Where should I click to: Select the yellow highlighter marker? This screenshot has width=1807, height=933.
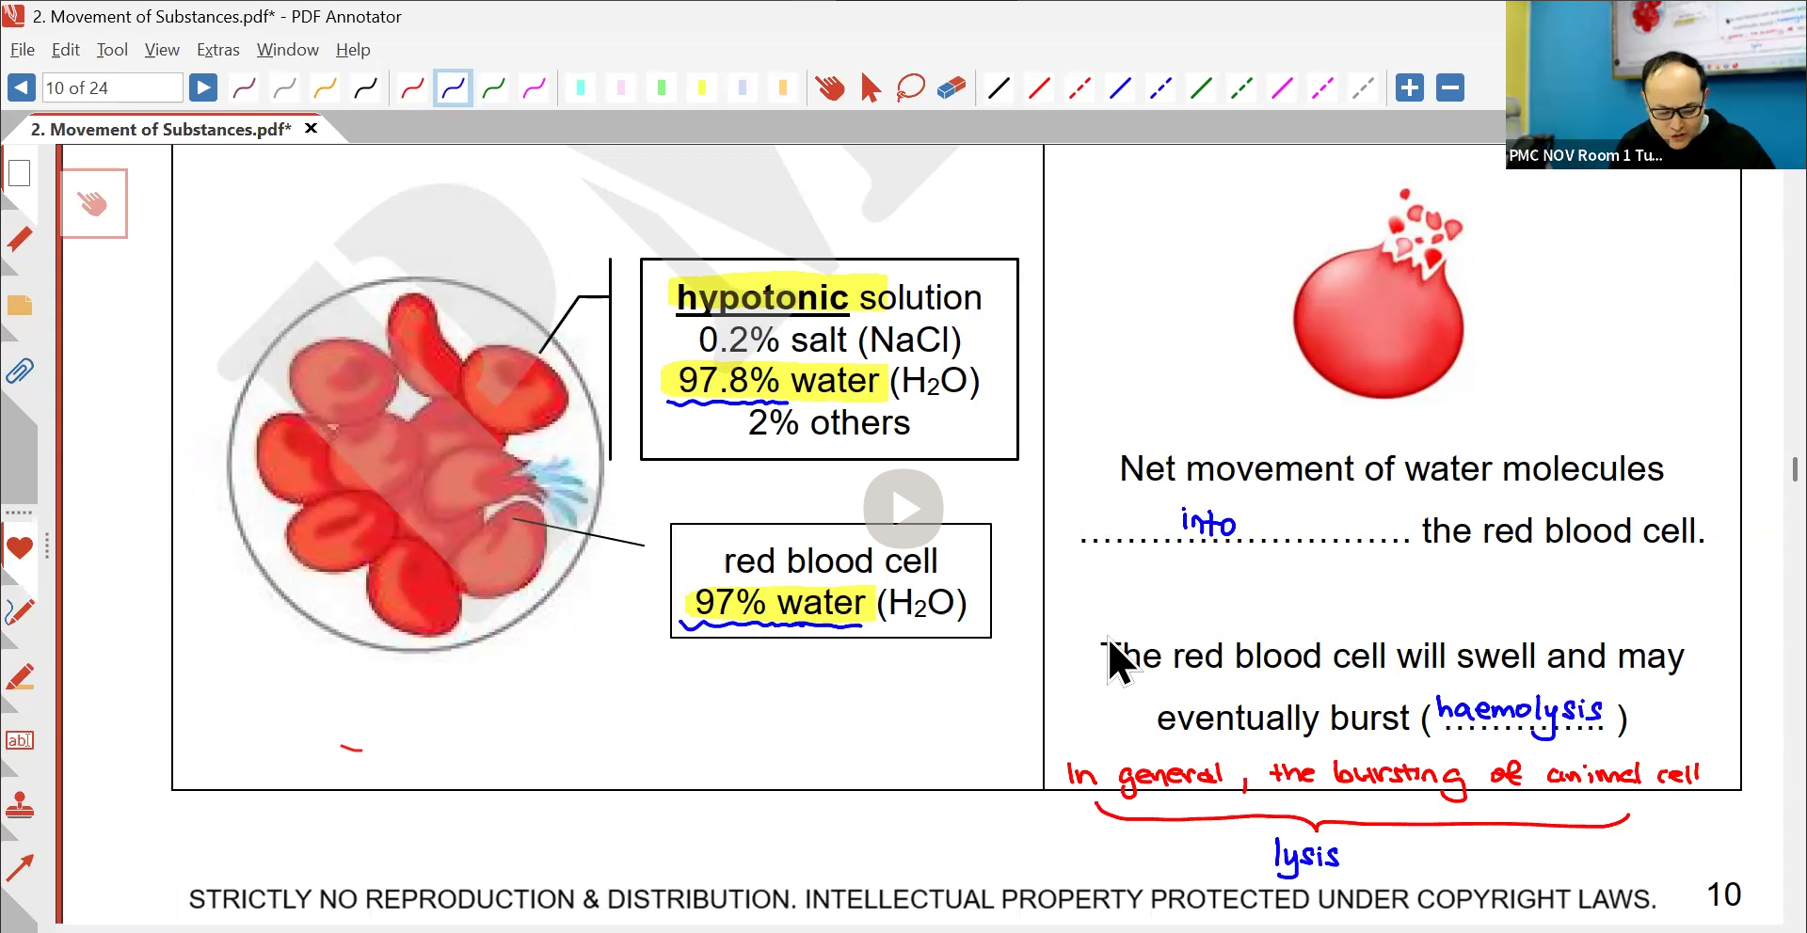tap(701, 88)
